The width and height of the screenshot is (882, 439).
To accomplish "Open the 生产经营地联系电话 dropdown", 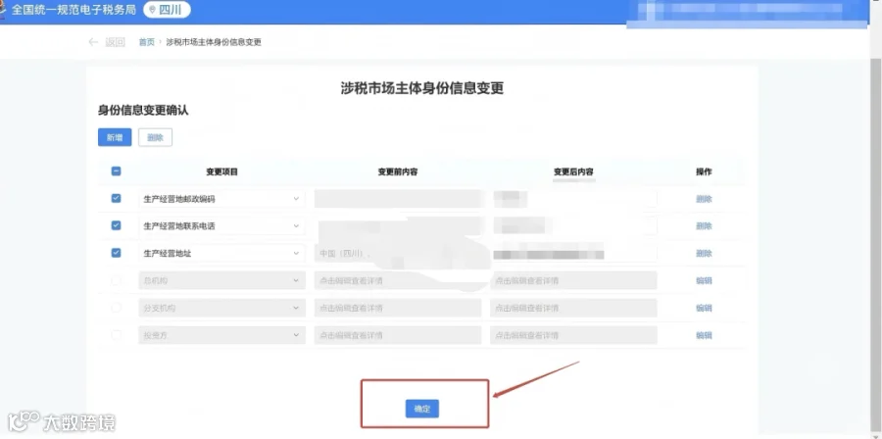I will point(222,226).
